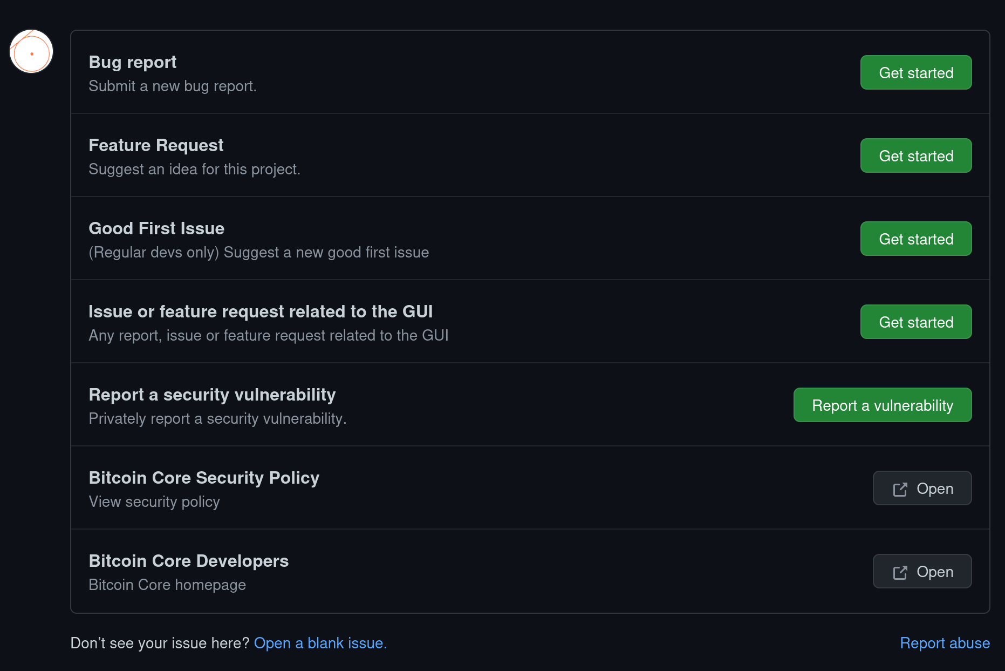Select the GUI-related issue row title
The height and width of the screenshot is (671, 1005).
(x=261, y=311)
